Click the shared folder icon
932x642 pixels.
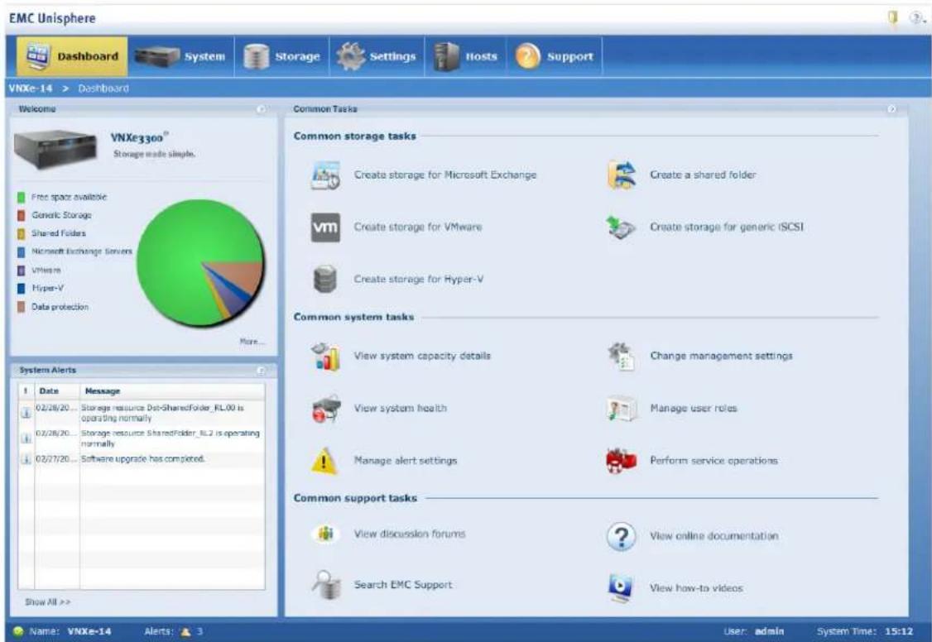[622, 175]
